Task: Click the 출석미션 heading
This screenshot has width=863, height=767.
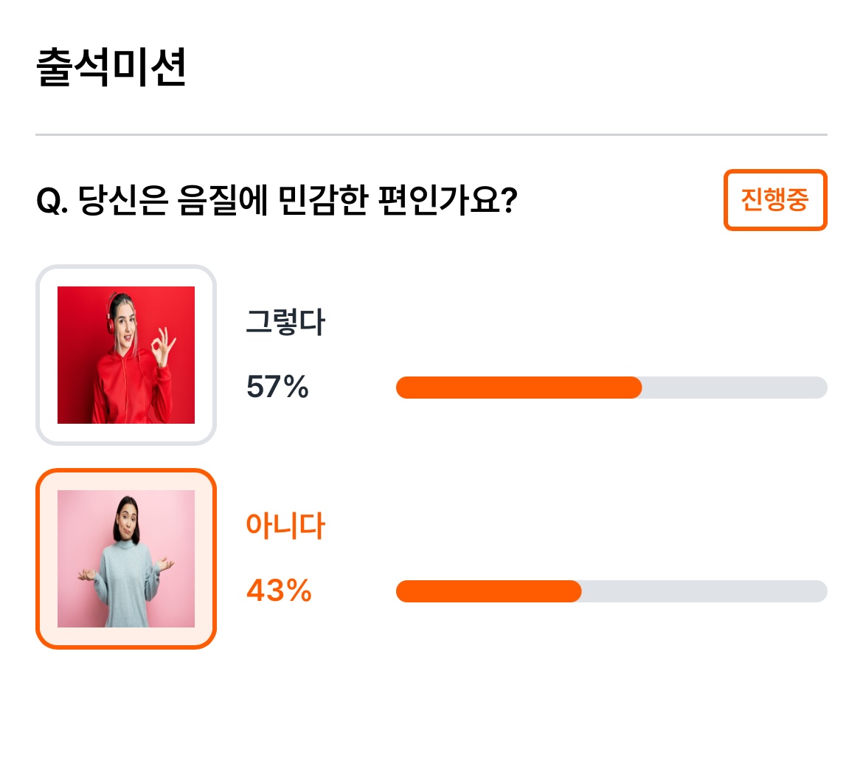Action: coord(111,67)
